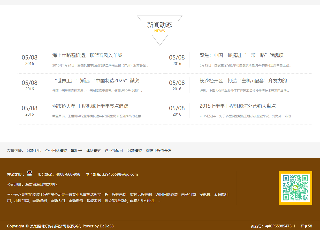Click the 织梦58 footer link
The height and width of the screenshot is (230, 320).
click(306, 226)
